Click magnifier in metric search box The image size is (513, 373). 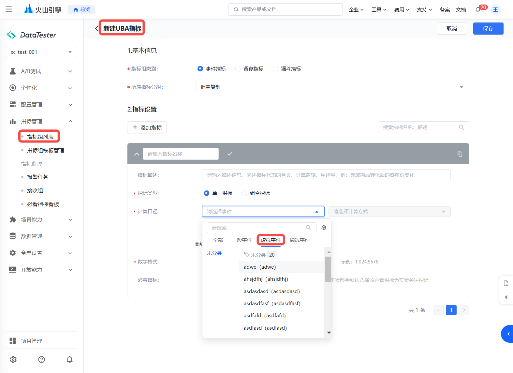pyautogui.click(x=462, y=127)
